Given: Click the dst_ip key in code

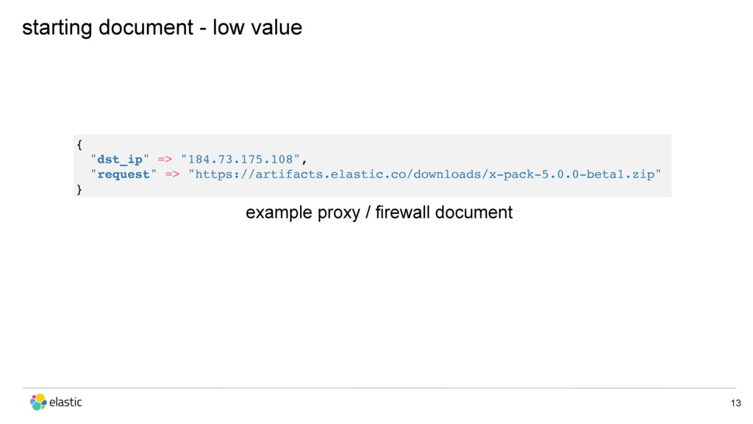Looking at the screenshot, I should (120, 159).
